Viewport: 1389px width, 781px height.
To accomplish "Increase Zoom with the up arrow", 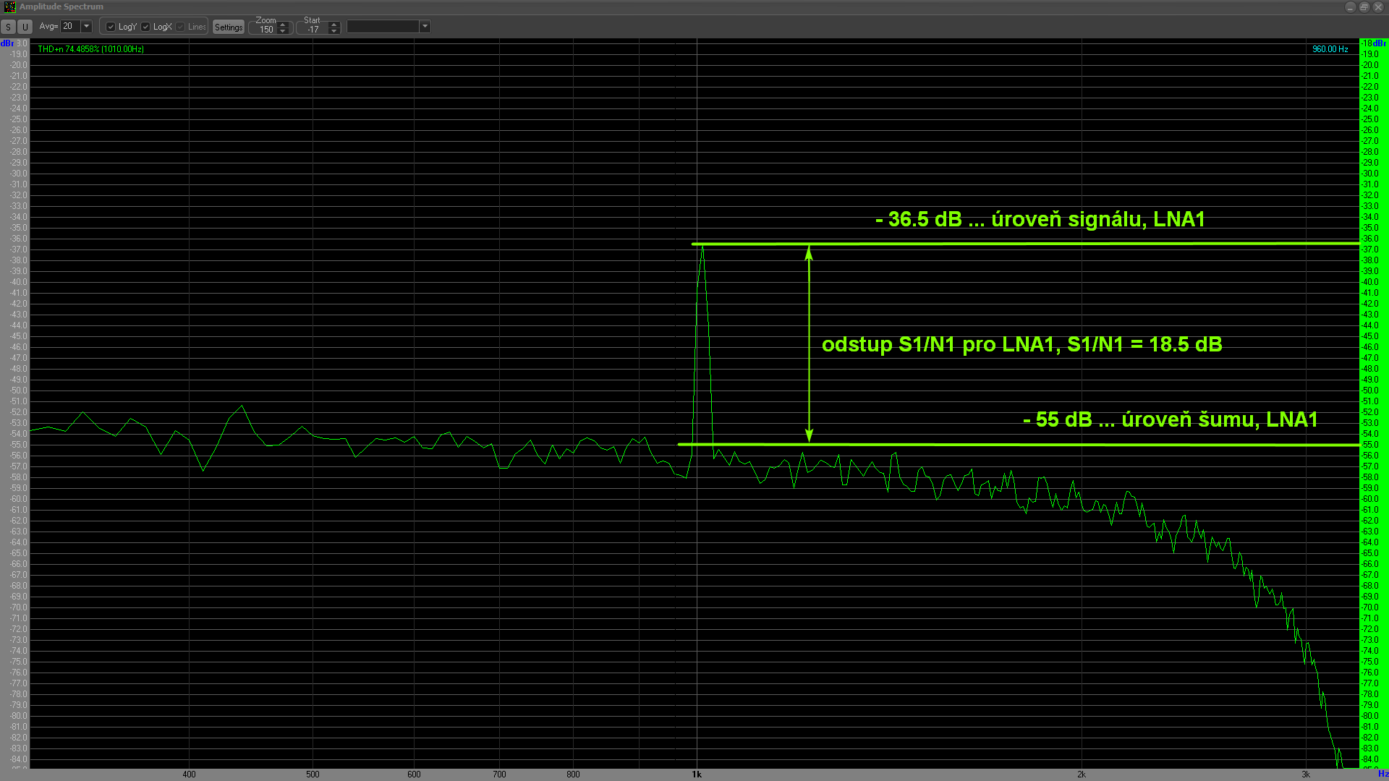I will pyautogui.click(x=283, y=25).
